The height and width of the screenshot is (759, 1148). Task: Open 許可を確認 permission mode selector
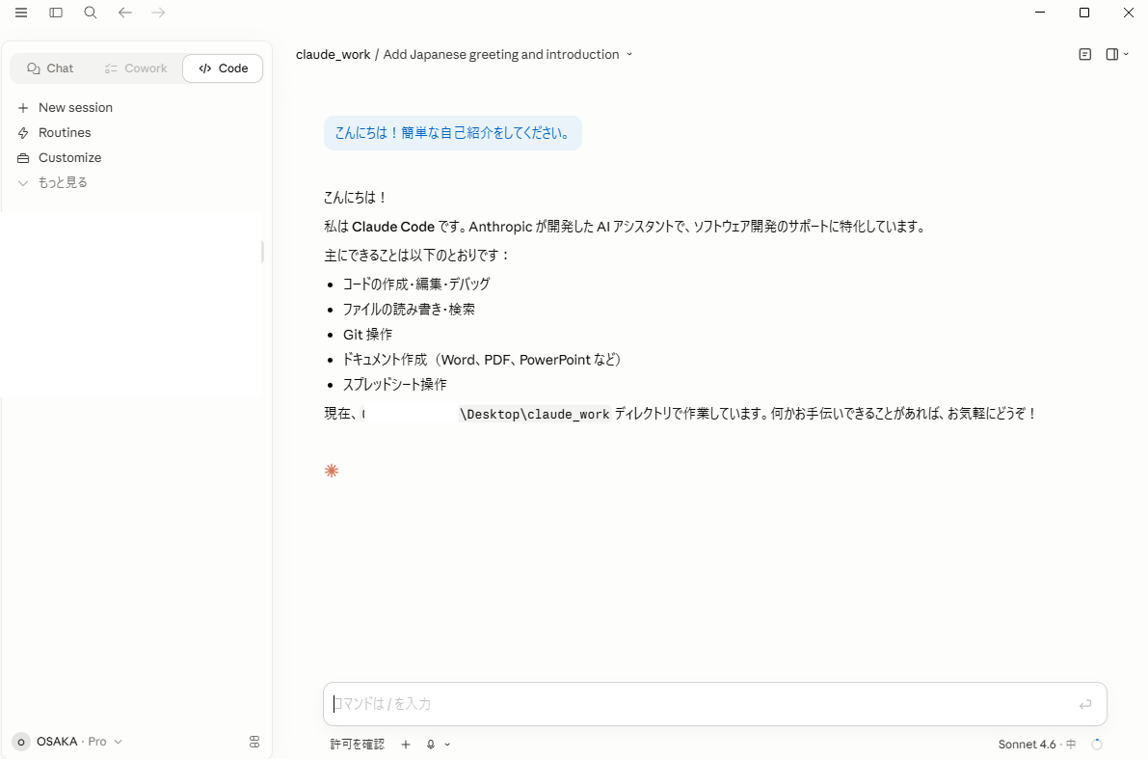(x=357, y=745)
